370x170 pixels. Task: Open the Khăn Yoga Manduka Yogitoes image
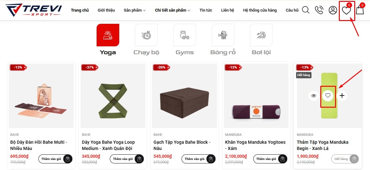tap(256, 96)
